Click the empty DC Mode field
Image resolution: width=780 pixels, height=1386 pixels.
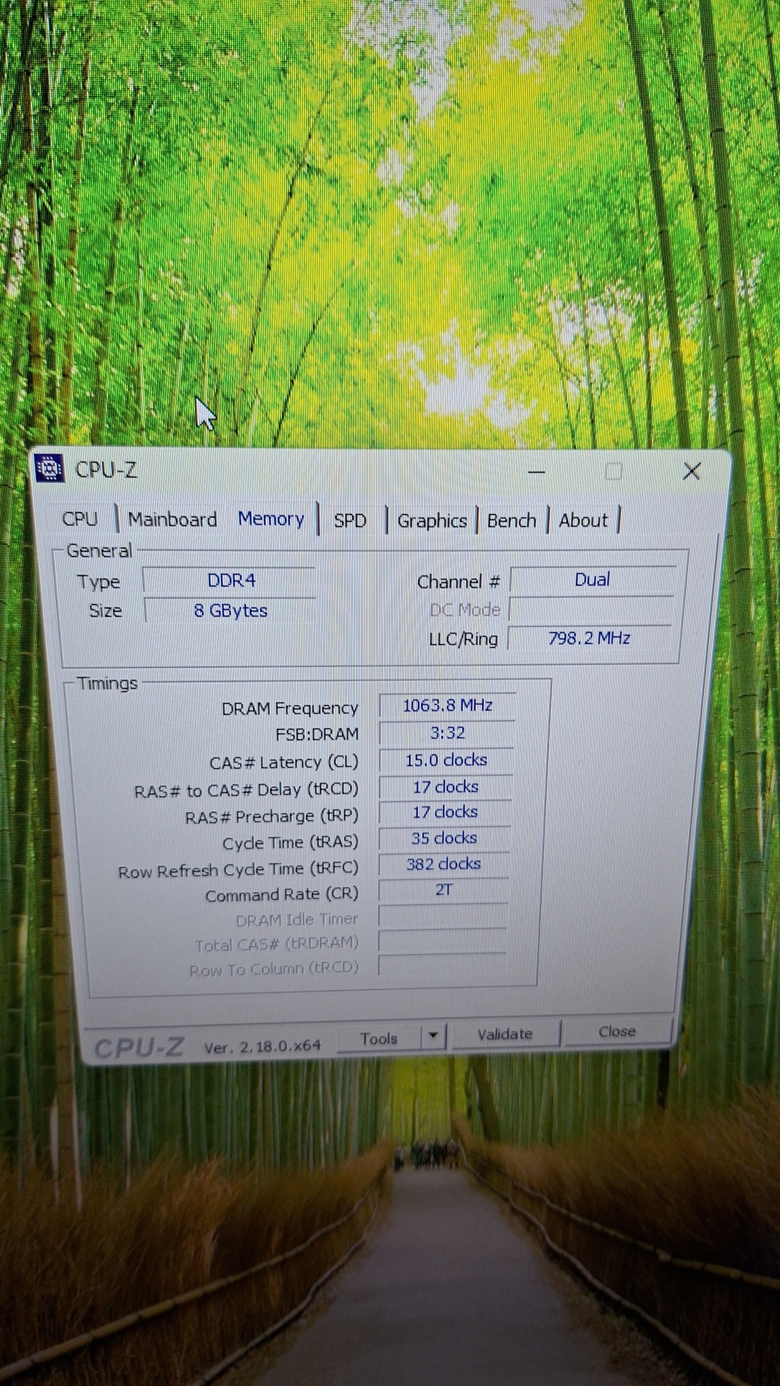[591, 610]
